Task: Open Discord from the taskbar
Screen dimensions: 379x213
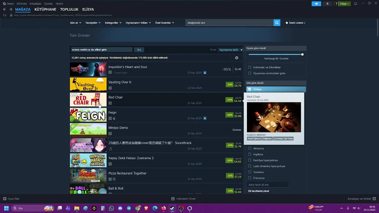Action: point(120,208)
